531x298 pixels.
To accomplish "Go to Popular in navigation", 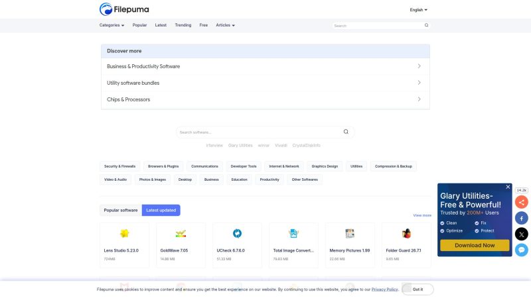I will click(x=139, y=25).
